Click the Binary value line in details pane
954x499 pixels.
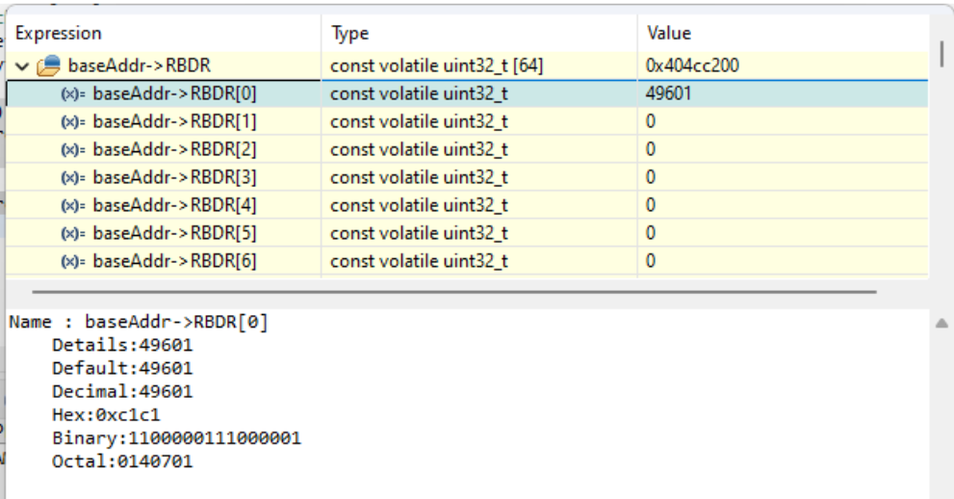[177, 436]
